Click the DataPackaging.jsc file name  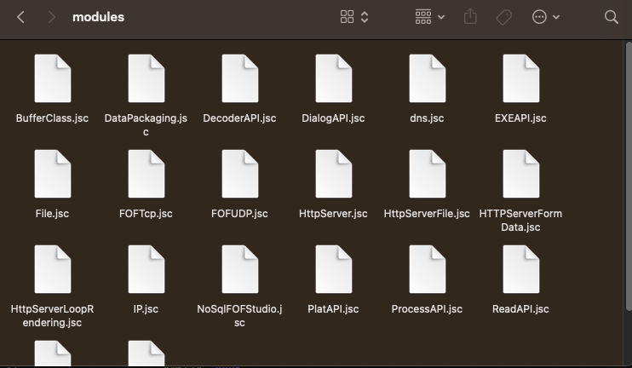(146, 125)
